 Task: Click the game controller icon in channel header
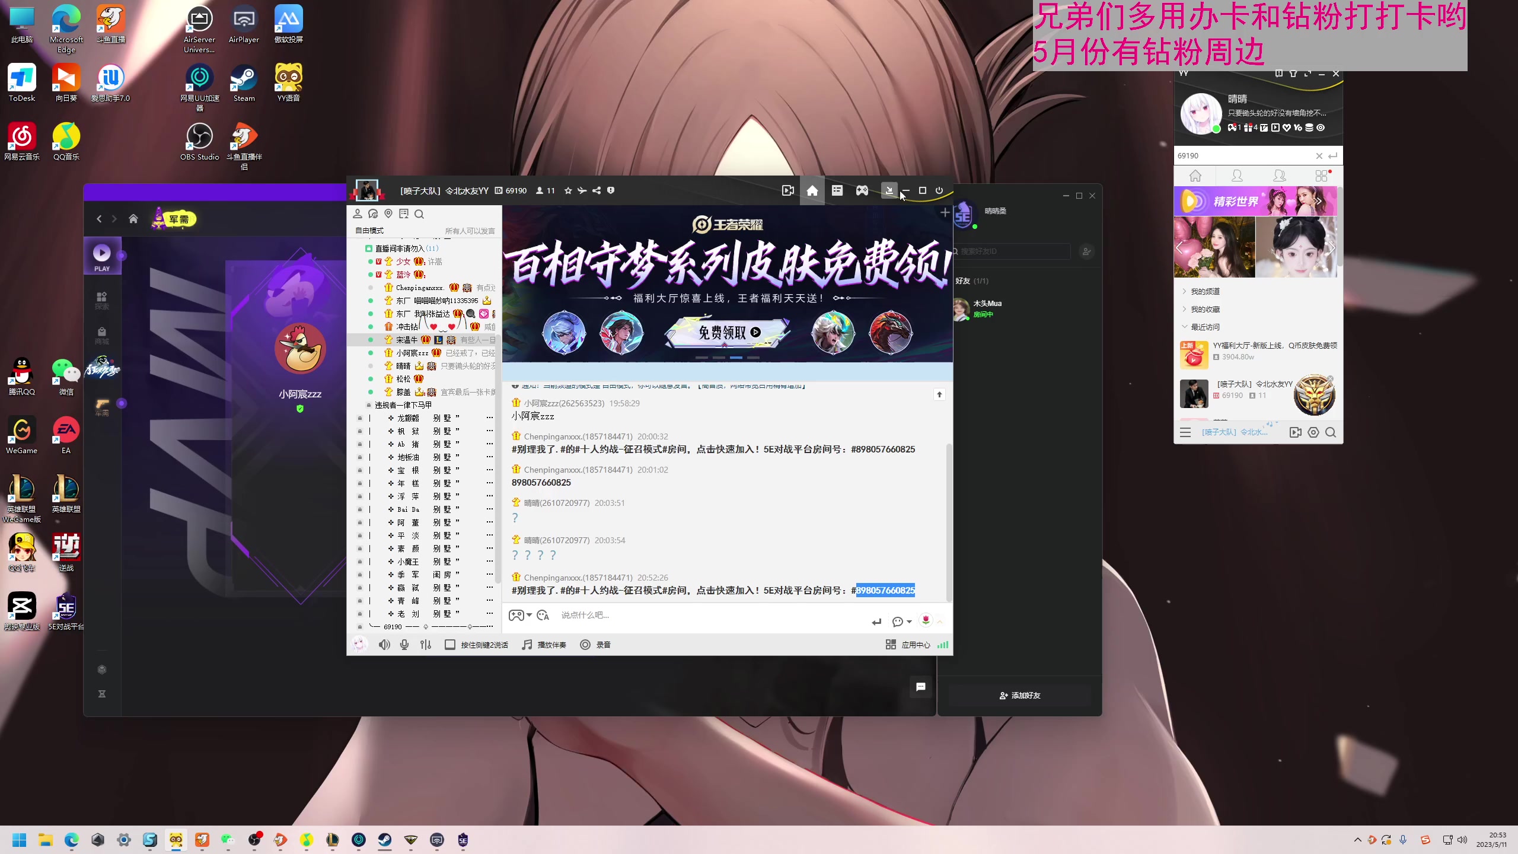click(862, 190)
